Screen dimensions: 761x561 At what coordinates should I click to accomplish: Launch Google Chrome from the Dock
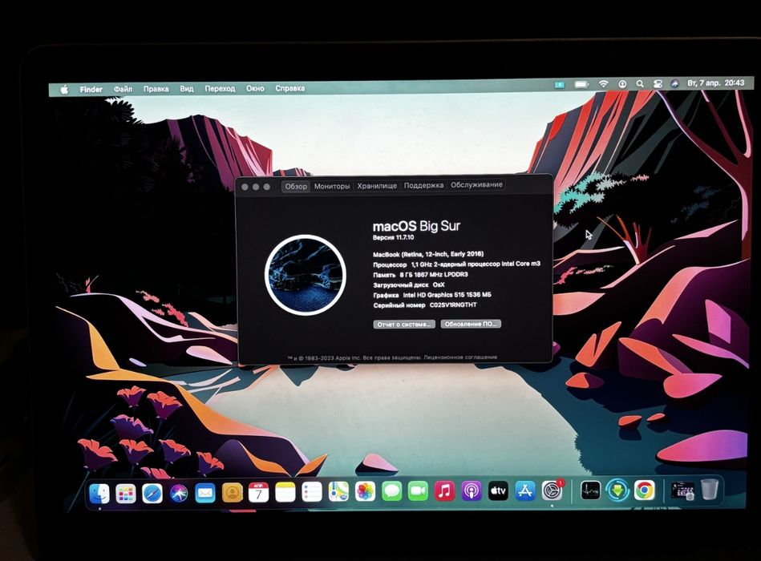644,490
